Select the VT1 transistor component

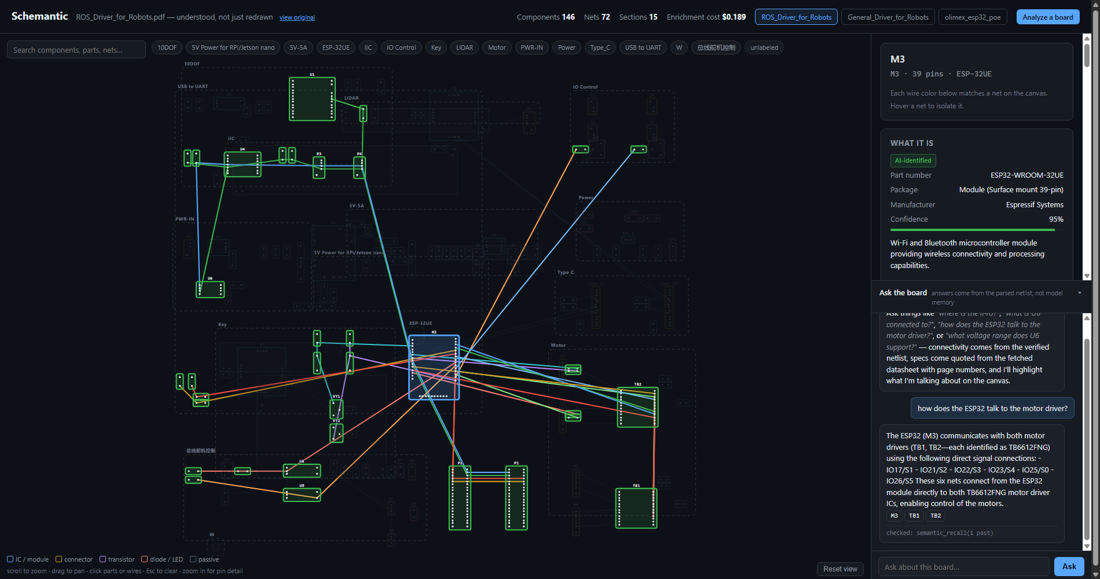(x=336, y=409)
